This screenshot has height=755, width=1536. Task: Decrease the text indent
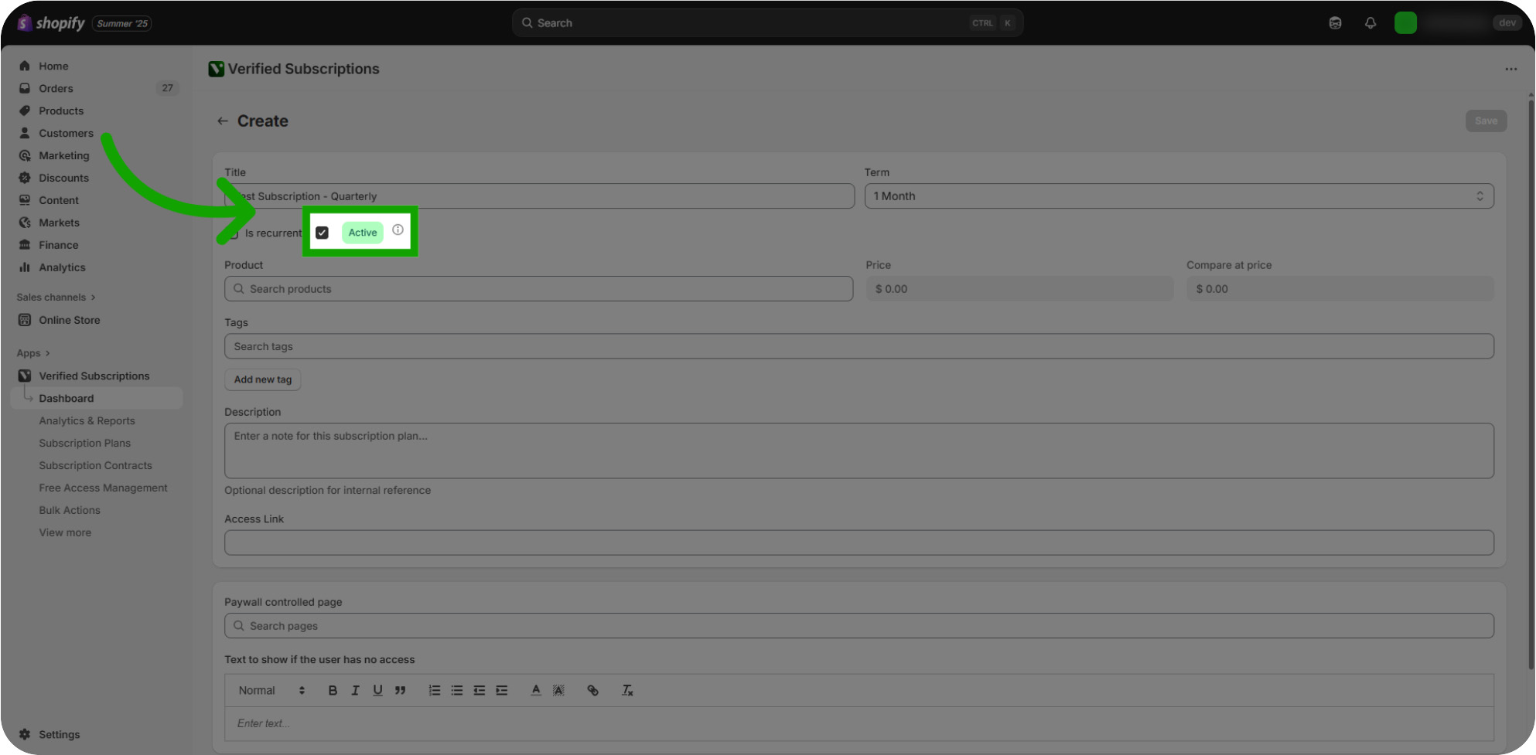(480, 691)
